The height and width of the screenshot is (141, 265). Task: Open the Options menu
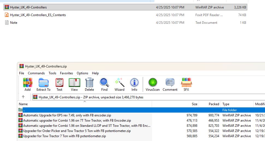tap(82, 73)
